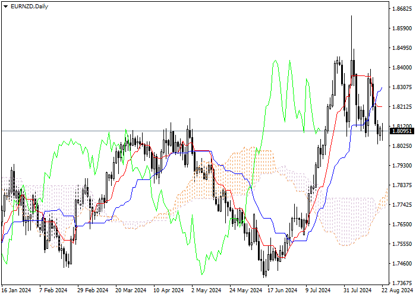This screenshot has width=416, height=297.
Task: Click price scale value 1.74600
Action: tap(402, 264)
